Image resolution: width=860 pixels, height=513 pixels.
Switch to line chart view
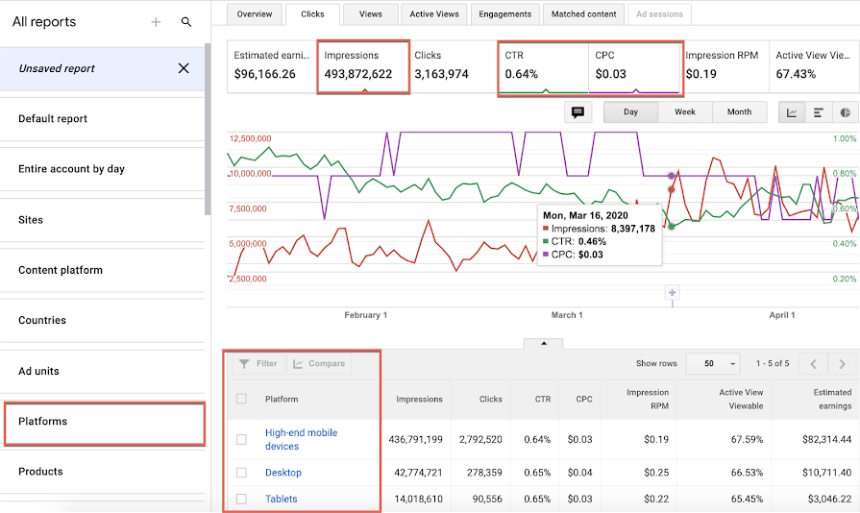click(792, 112)
